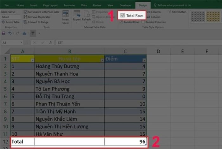Confirm formula entry with the checkmark
The image size is (222, 149).
(42, 43)
